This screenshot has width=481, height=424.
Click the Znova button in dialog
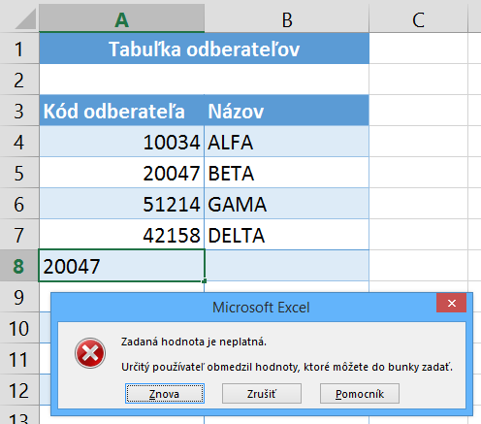click(165, 394)
